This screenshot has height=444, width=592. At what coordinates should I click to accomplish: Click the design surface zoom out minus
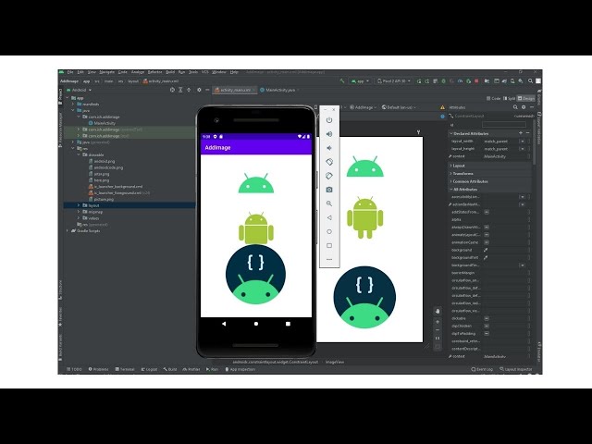click(438, 330)
